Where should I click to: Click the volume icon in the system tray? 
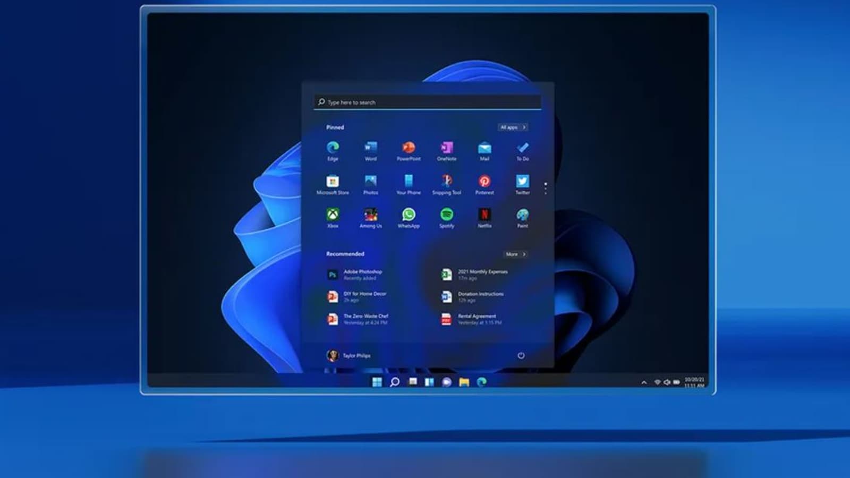(x=667, y=382)
